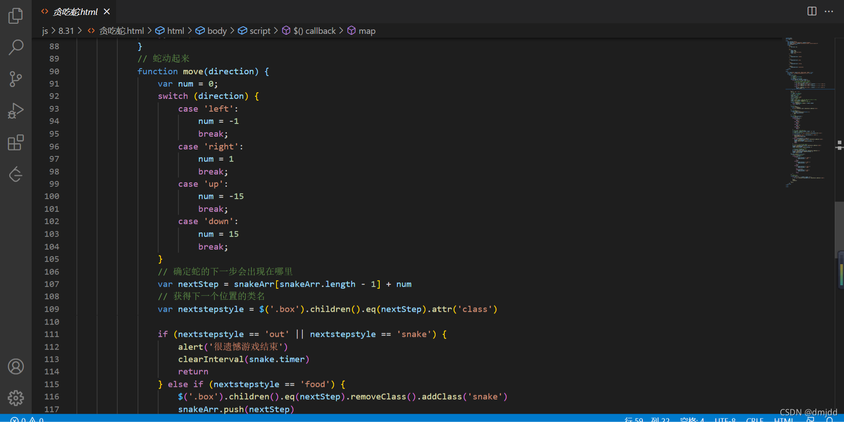Viewport: 844px width, 422px height.
Task: Click the case 'right': line
Action: [x=211, y=146]
